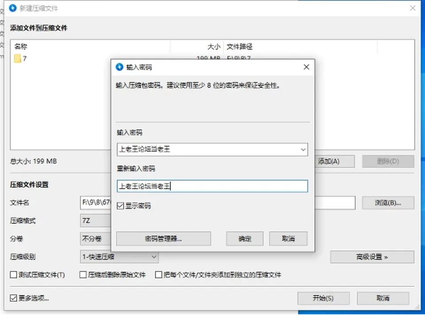Click 取消 in the 输入密码 dialog

tap(288, 238)
